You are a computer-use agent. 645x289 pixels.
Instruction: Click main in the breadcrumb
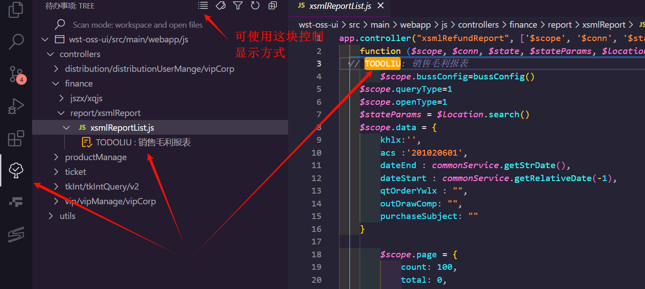380,25
